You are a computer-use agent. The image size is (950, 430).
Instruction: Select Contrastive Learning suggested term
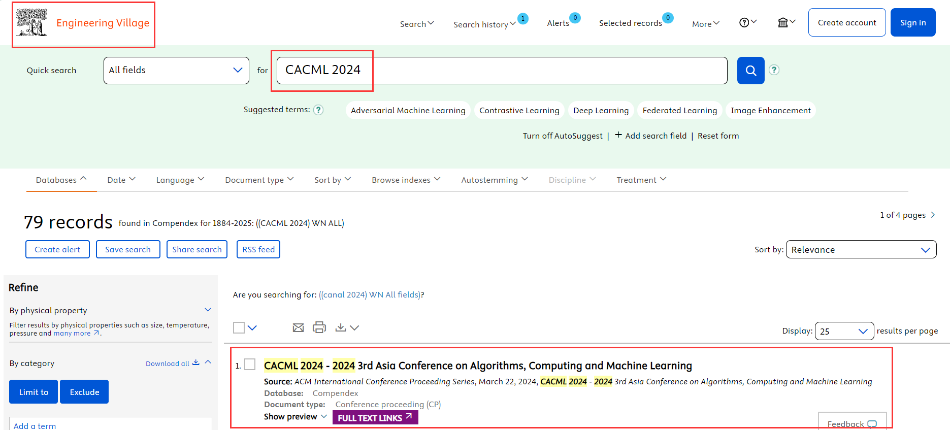point(519,110)
